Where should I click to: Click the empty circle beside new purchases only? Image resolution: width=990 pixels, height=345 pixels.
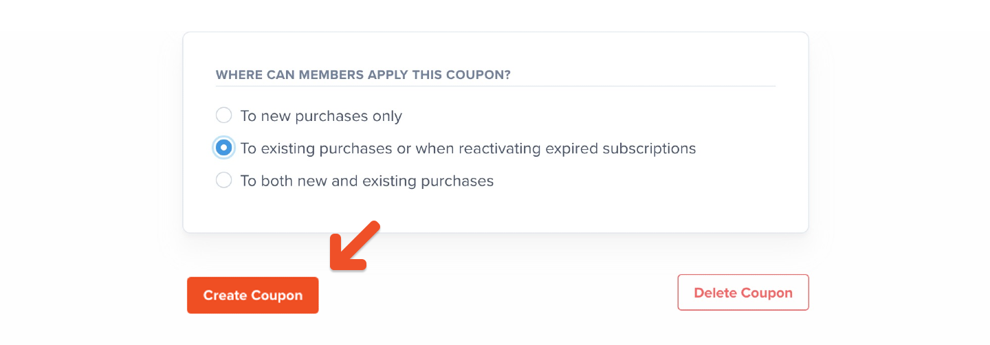(223, 115)
